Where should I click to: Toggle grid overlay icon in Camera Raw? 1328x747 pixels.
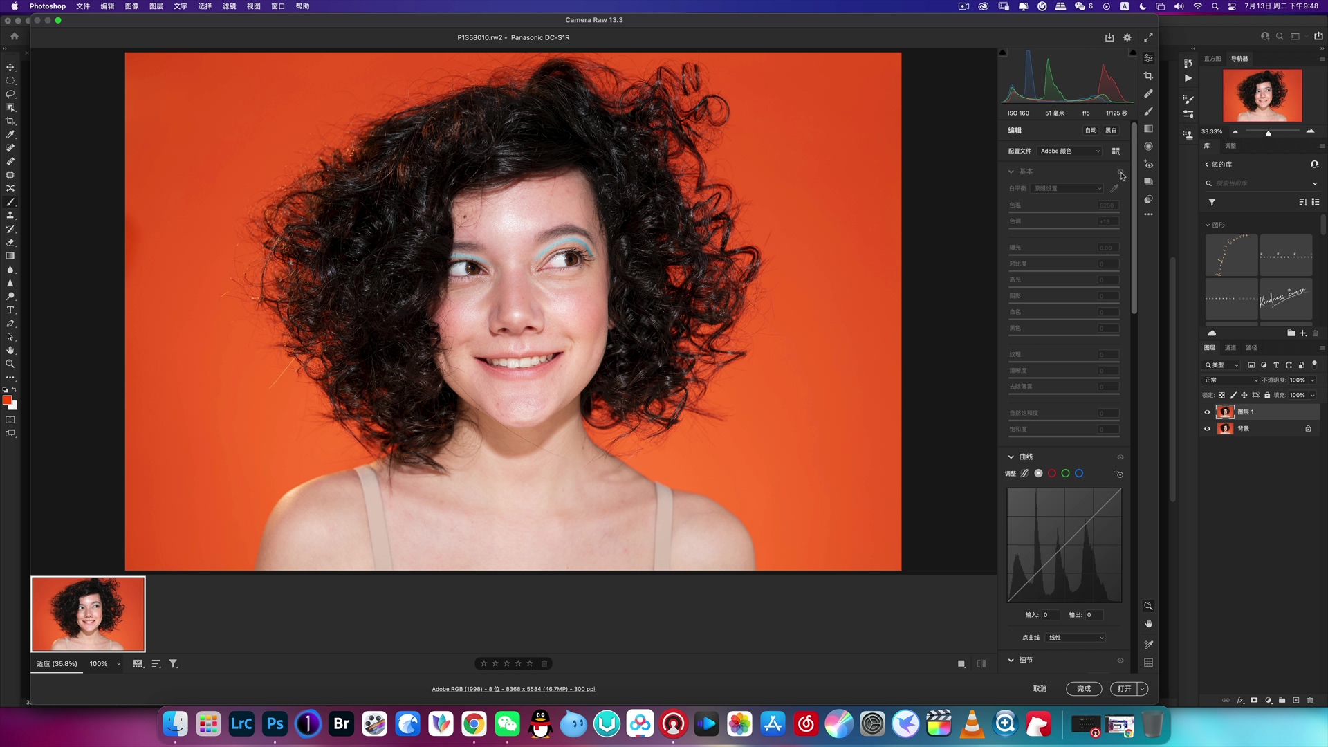pyautogui.click(x=1148, y=662)
